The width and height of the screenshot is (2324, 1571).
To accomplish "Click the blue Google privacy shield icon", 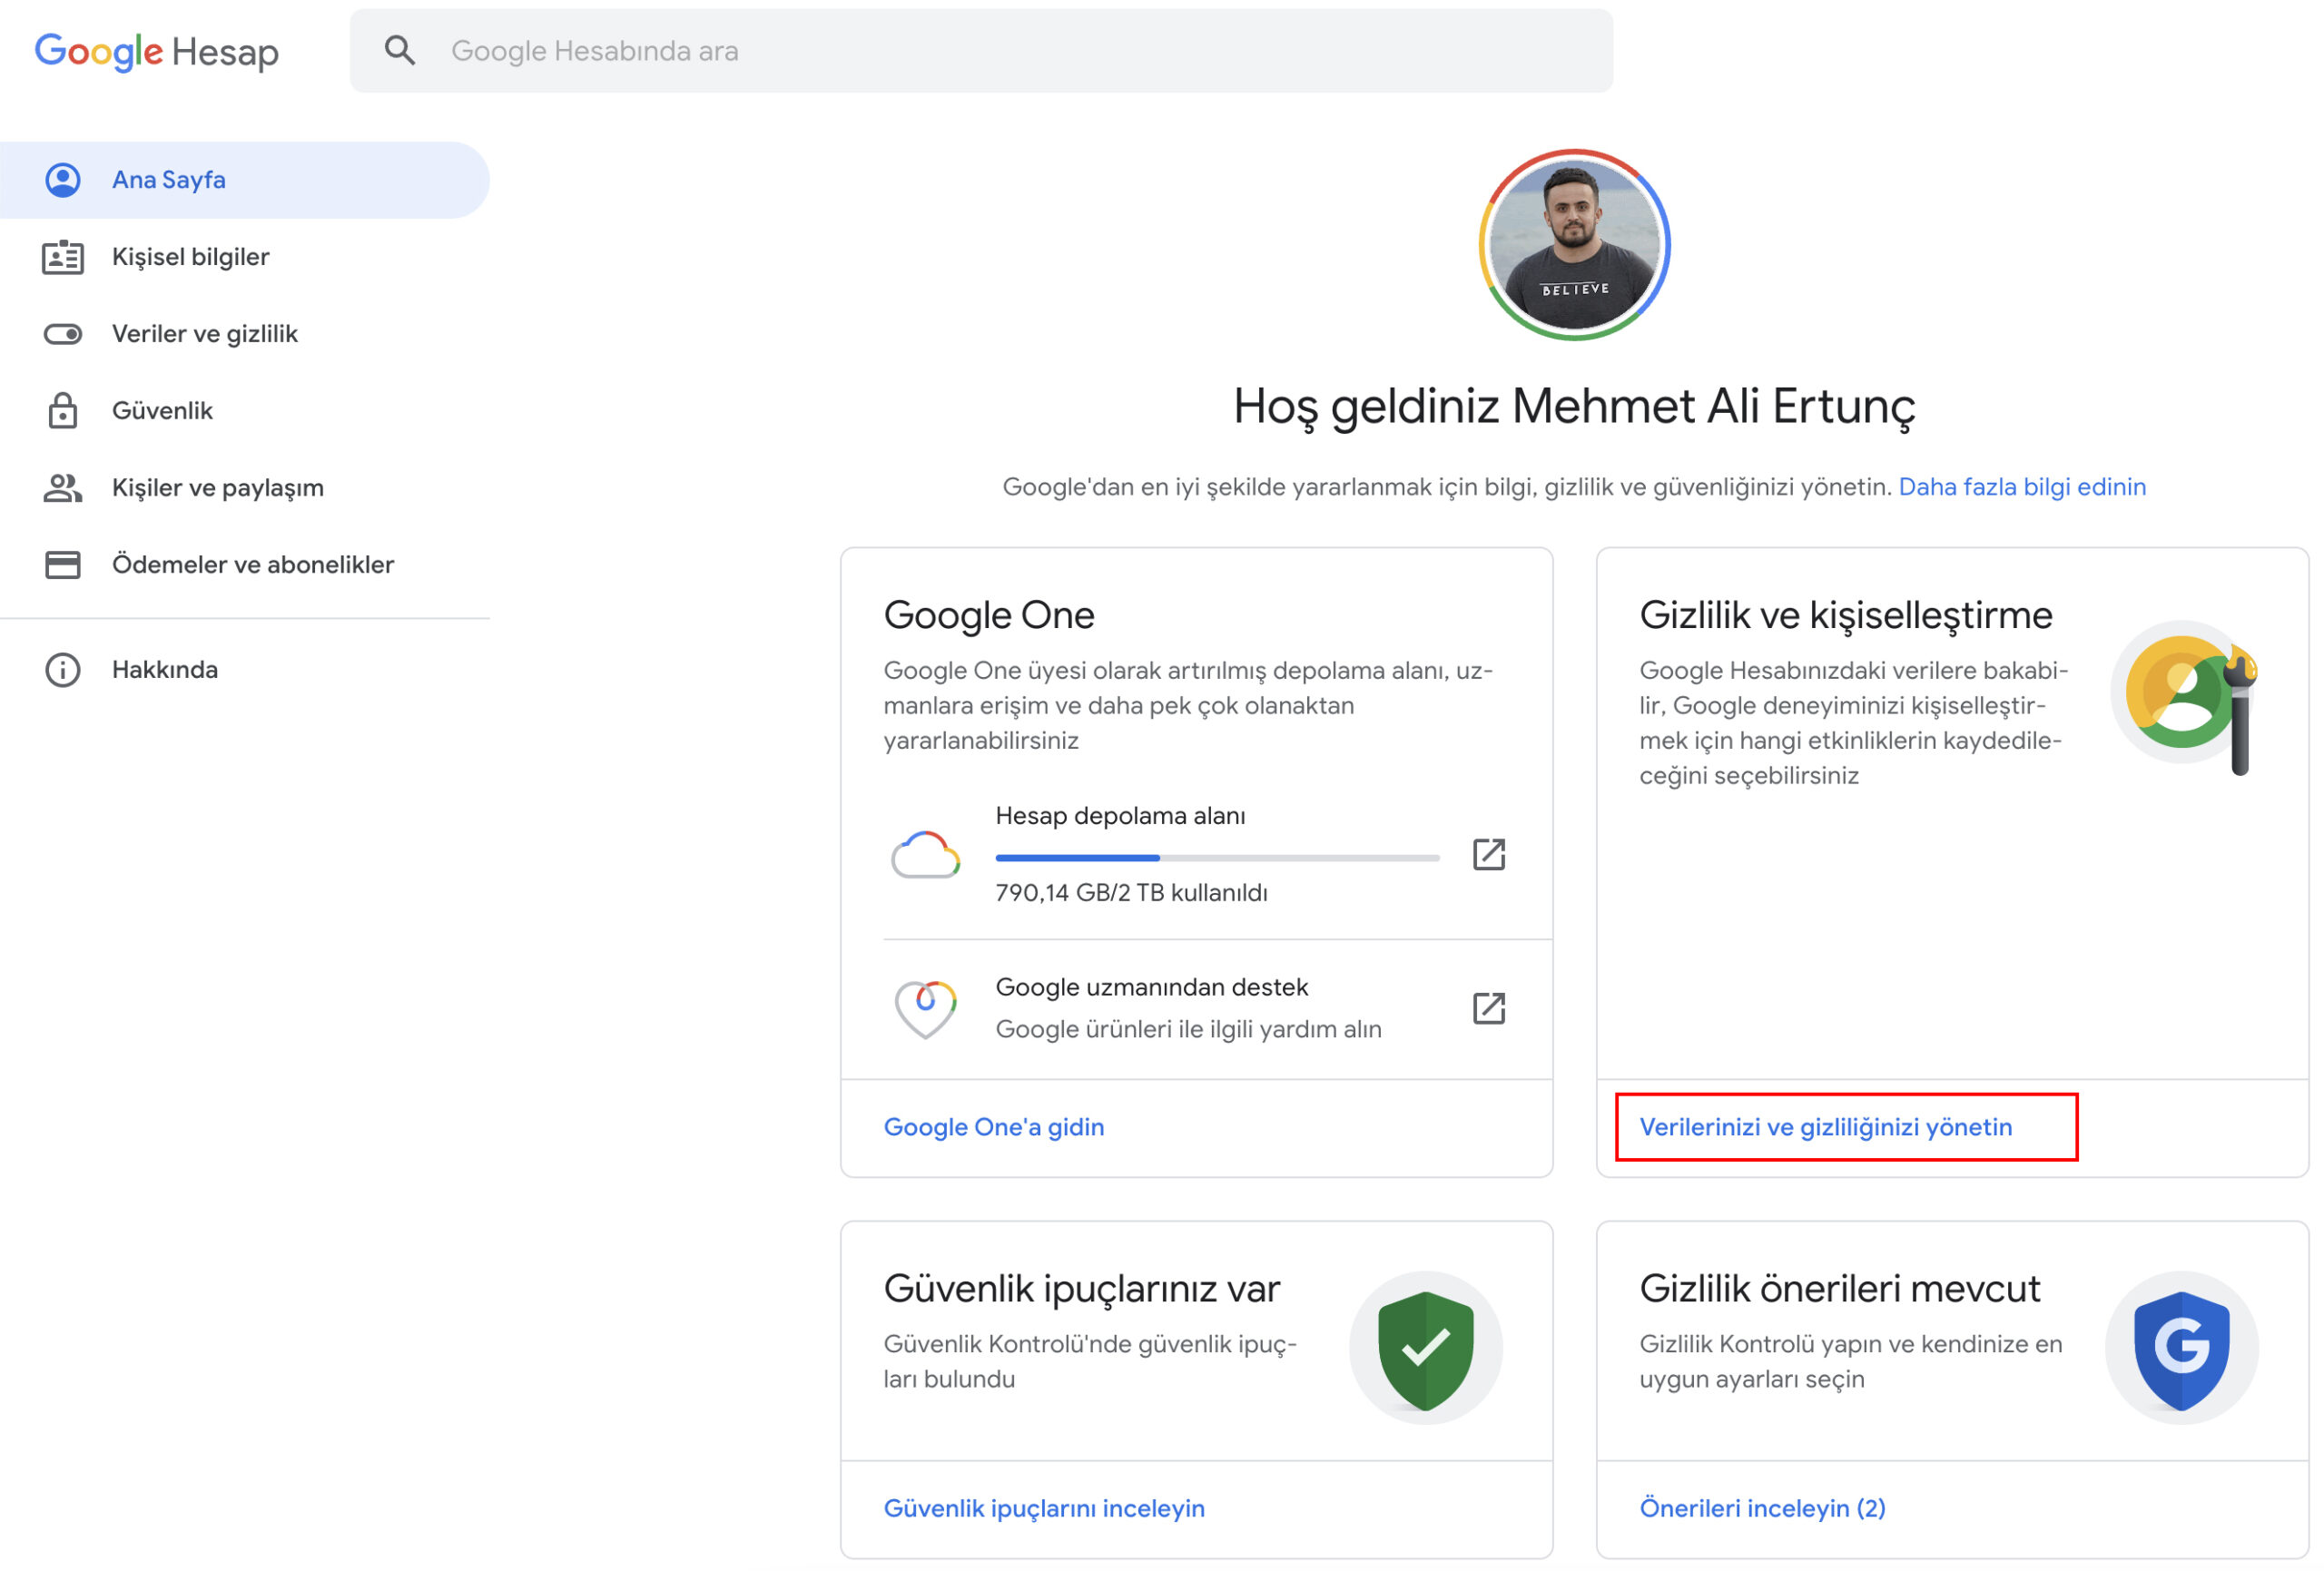I will point(2182,1349).
